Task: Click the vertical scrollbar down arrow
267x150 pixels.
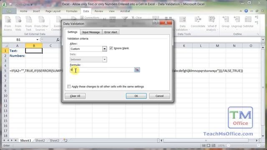Action: pos(263,136)
